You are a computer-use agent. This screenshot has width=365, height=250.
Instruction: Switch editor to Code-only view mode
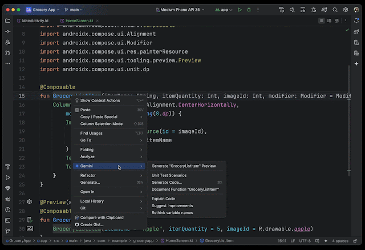tap(322, 21)
